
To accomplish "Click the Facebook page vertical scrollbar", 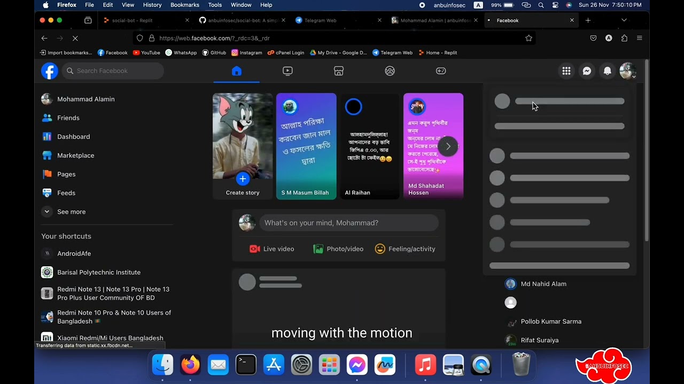I will (646, 151).
